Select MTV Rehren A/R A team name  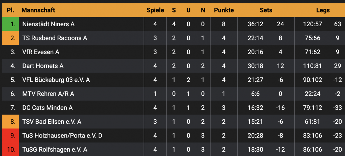click(48, 94)
